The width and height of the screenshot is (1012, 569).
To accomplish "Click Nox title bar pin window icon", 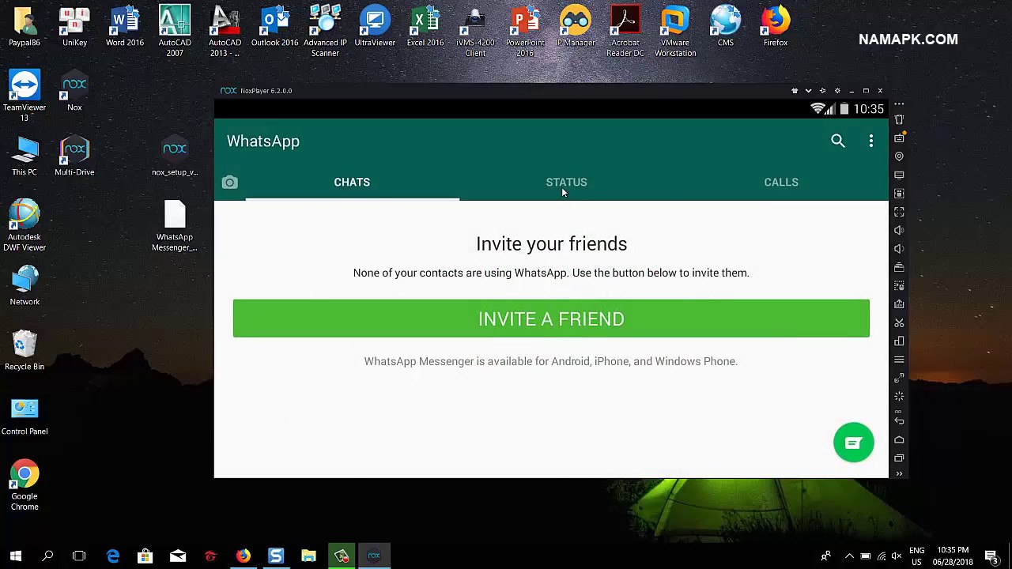I will click(x=822, y=91).
